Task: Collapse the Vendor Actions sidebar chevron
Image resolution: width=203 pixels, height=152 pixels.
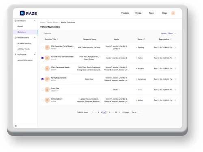Action: click(35, 38)
